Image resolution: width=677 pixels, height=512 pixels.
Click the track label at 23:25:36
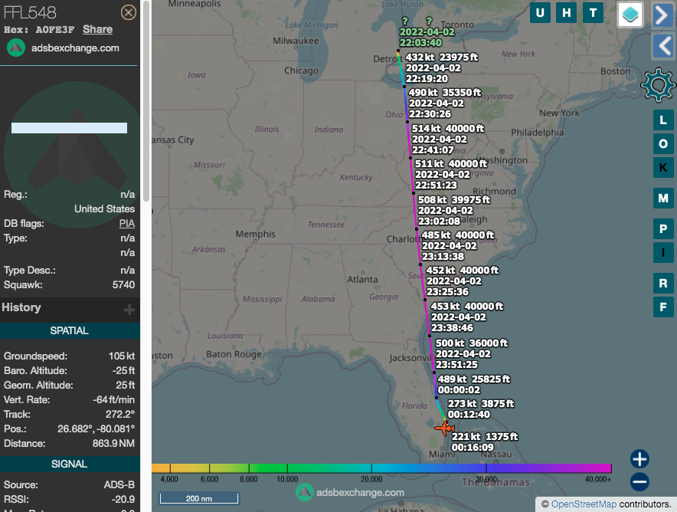463,281
